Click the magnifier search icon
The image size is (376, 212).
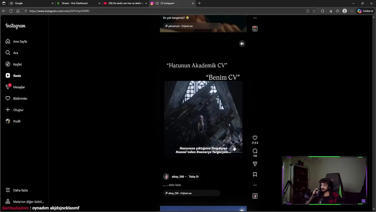(8, 53)
